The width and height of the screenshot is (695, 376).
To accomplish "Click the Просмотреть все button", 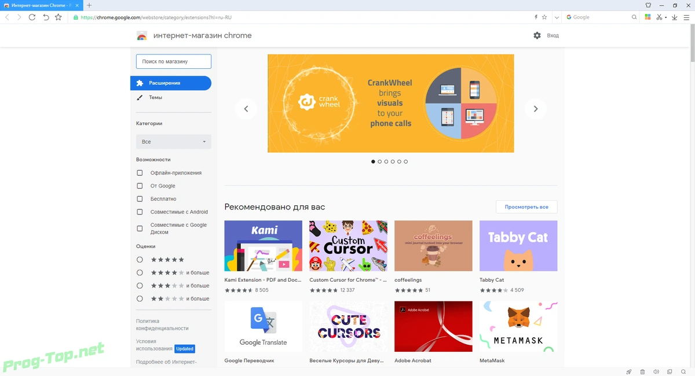I will (526, 207).
